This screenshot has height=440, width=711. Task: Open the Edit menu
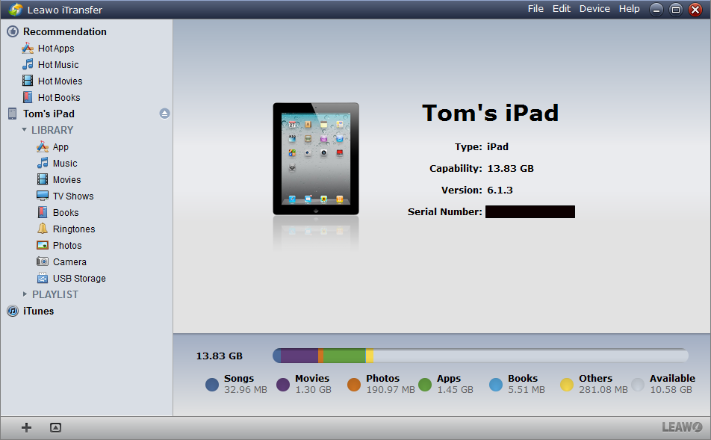pyautogui.click(x=562, y=9)
